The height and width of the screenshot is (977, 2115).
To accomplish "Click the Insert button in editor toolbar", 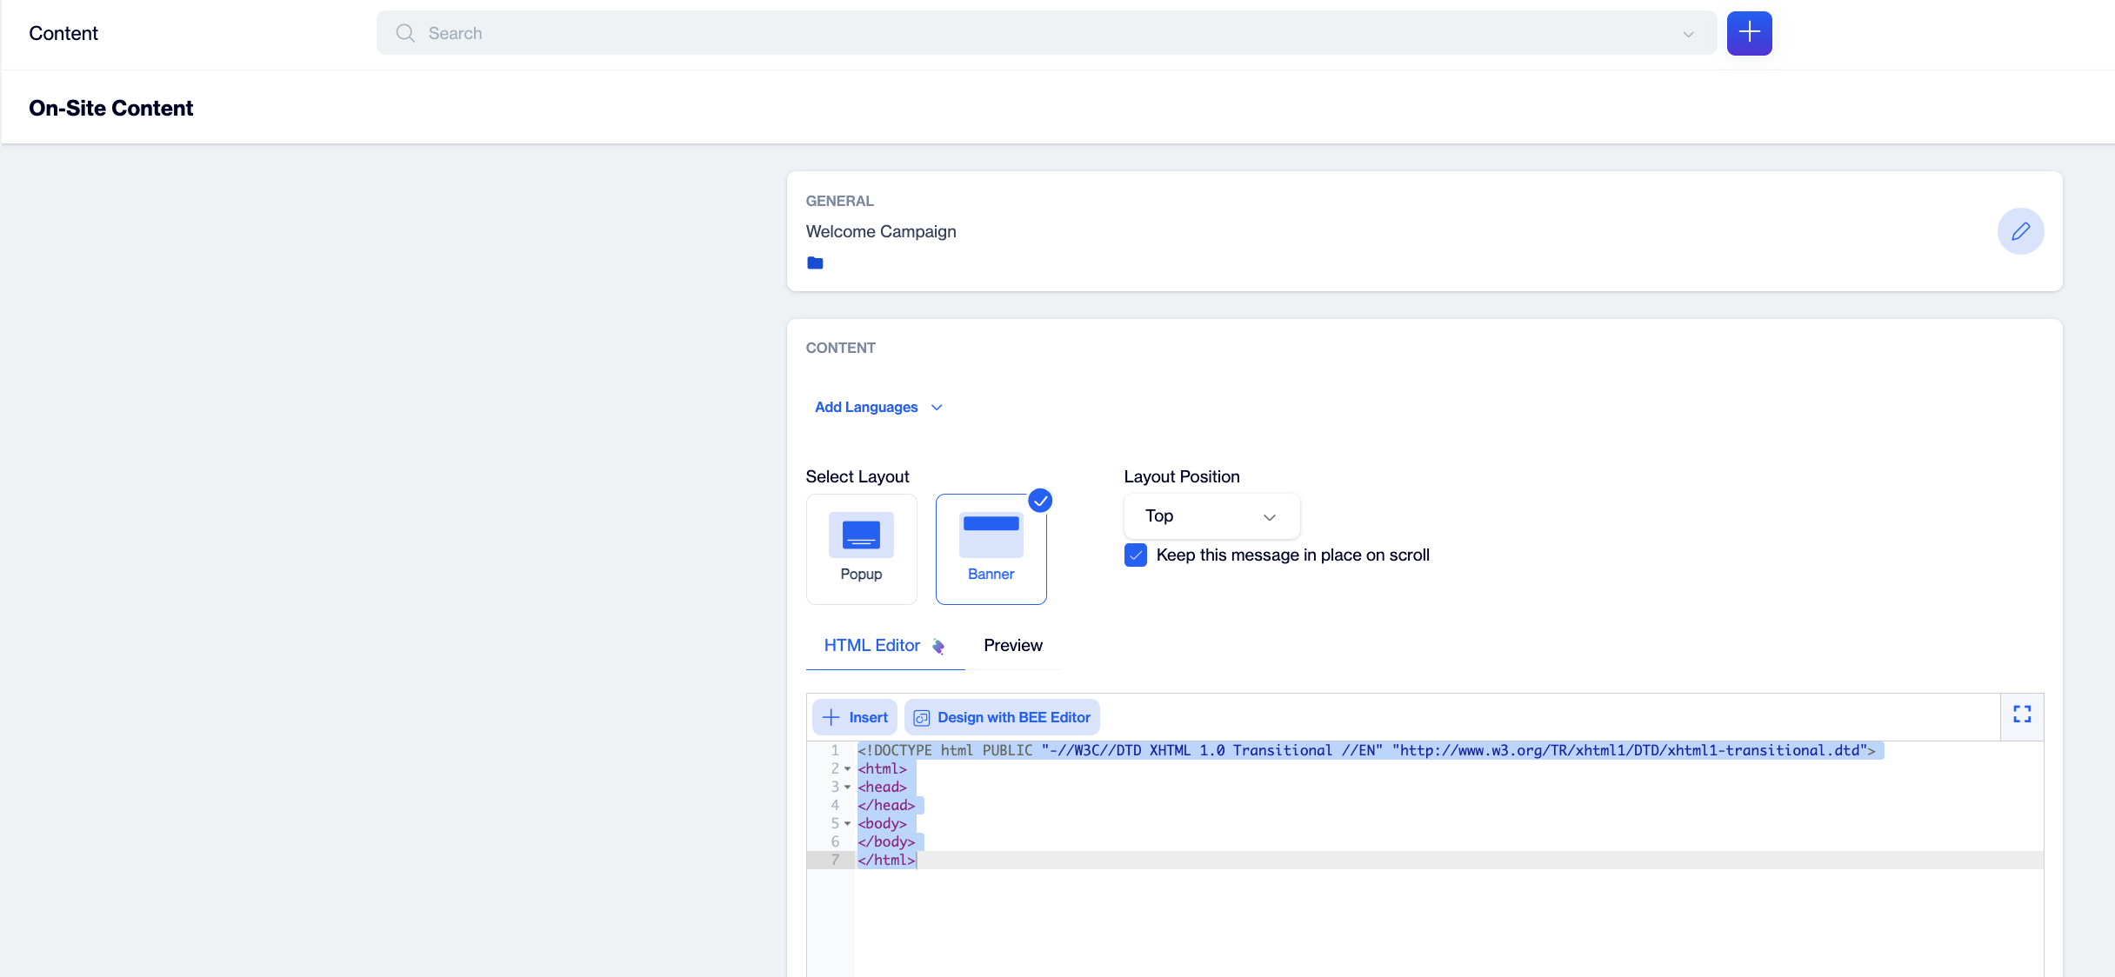I will pyautogui.click(x=855, y=717).
